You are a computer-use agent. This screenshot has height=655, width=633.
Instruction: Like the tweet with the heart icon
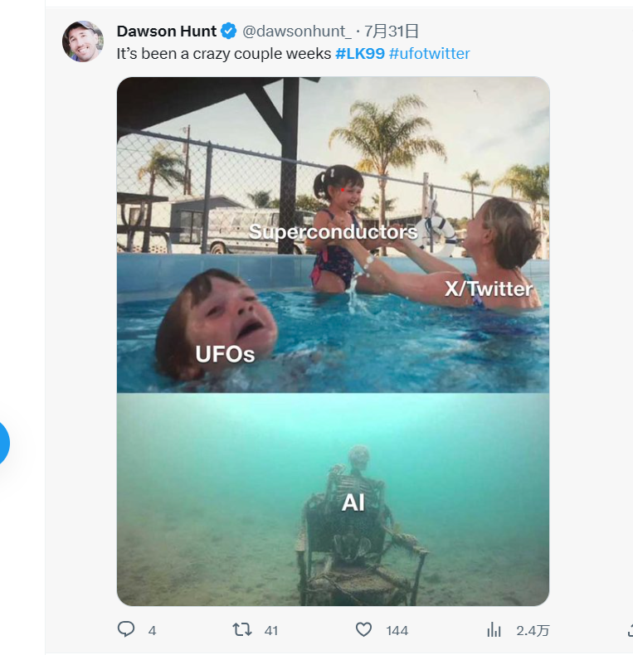tap(363, 629)
